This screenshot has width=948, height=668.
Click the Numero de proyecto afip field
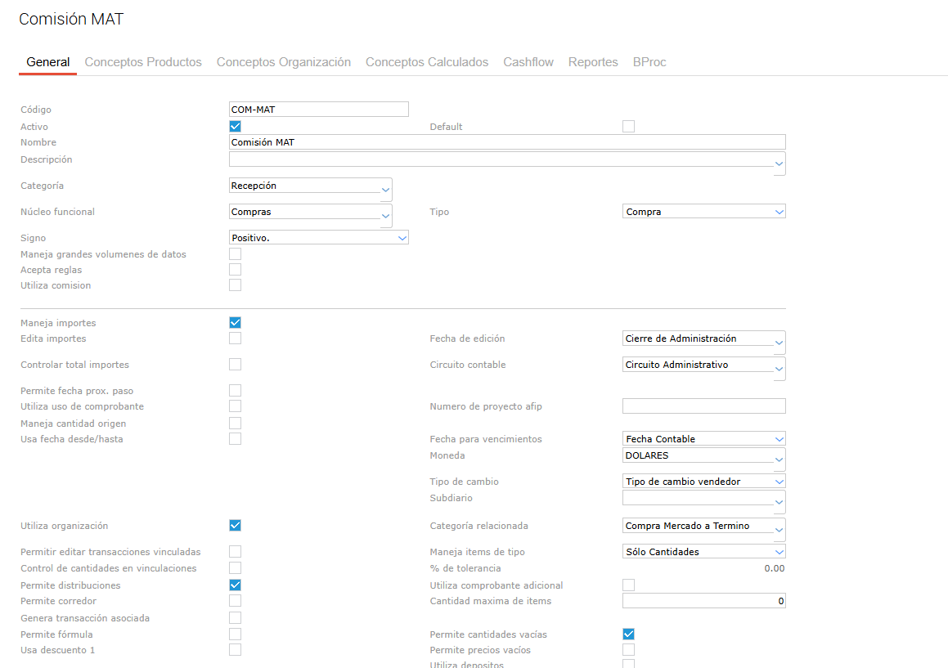point(703,406)
